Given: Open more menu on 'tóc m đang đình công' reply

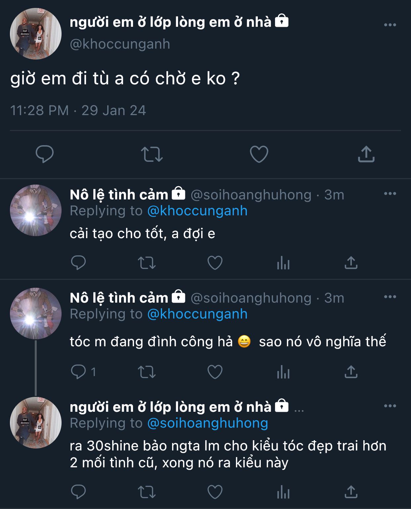Looking at the screenshot, I should point(390,297).
